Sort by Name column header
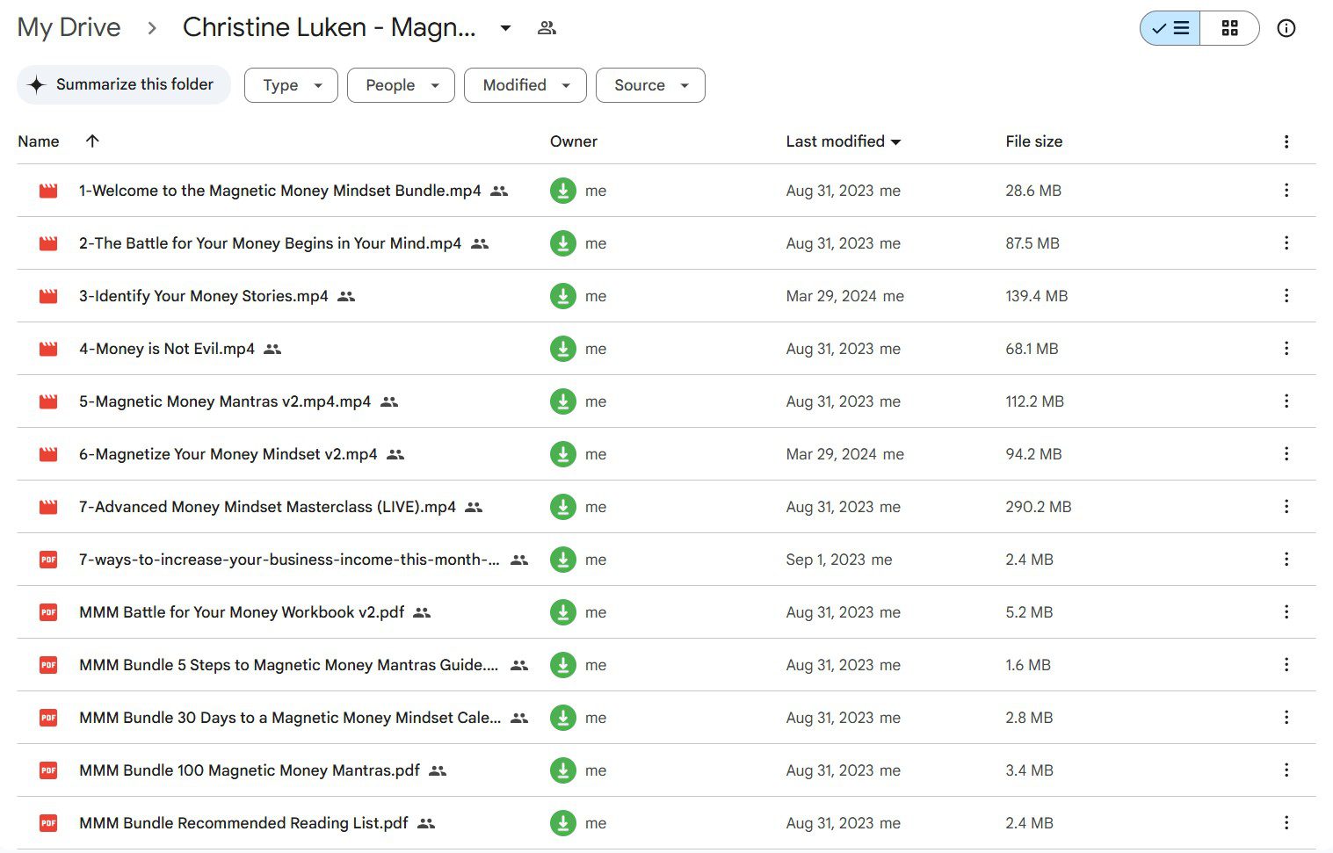This screenshot has width=1333, height=853. coord(39,141)
